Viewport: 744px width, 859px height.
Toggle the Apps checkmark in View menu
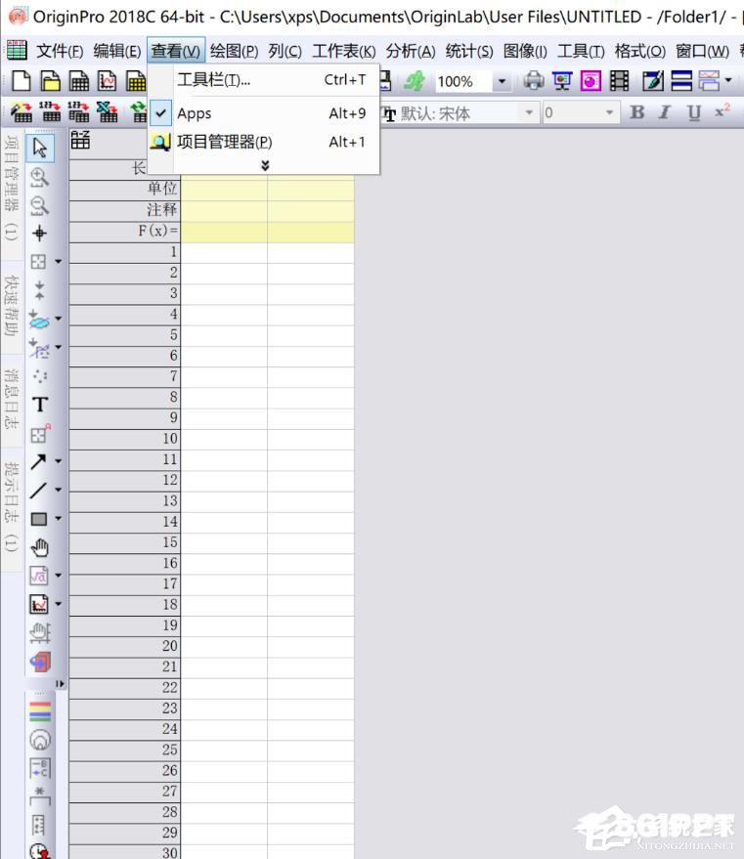coord(160,113)
